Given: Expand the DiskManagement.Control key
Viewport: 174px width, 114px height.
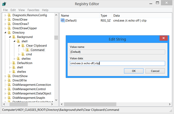Looking at the screenshot, I should pos(5,89).
